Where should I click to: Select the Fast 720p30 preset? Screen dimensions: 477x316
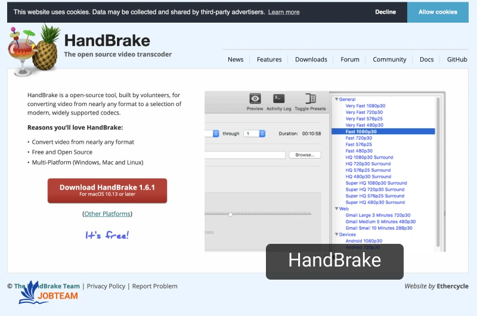coord(359,138)
